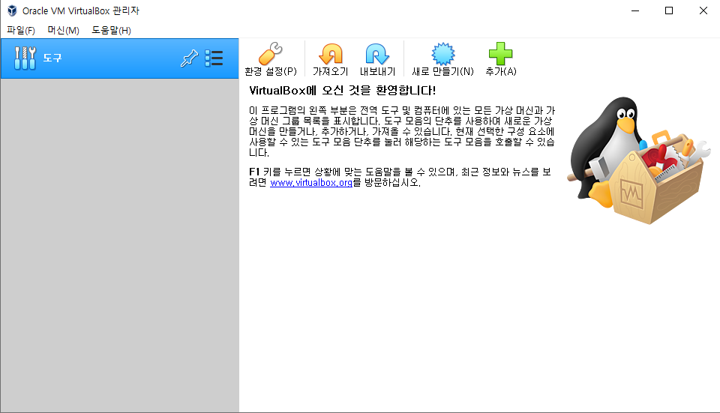
Task: Select the Tools (도구) item in sidebar
Action: coord(120,58)
